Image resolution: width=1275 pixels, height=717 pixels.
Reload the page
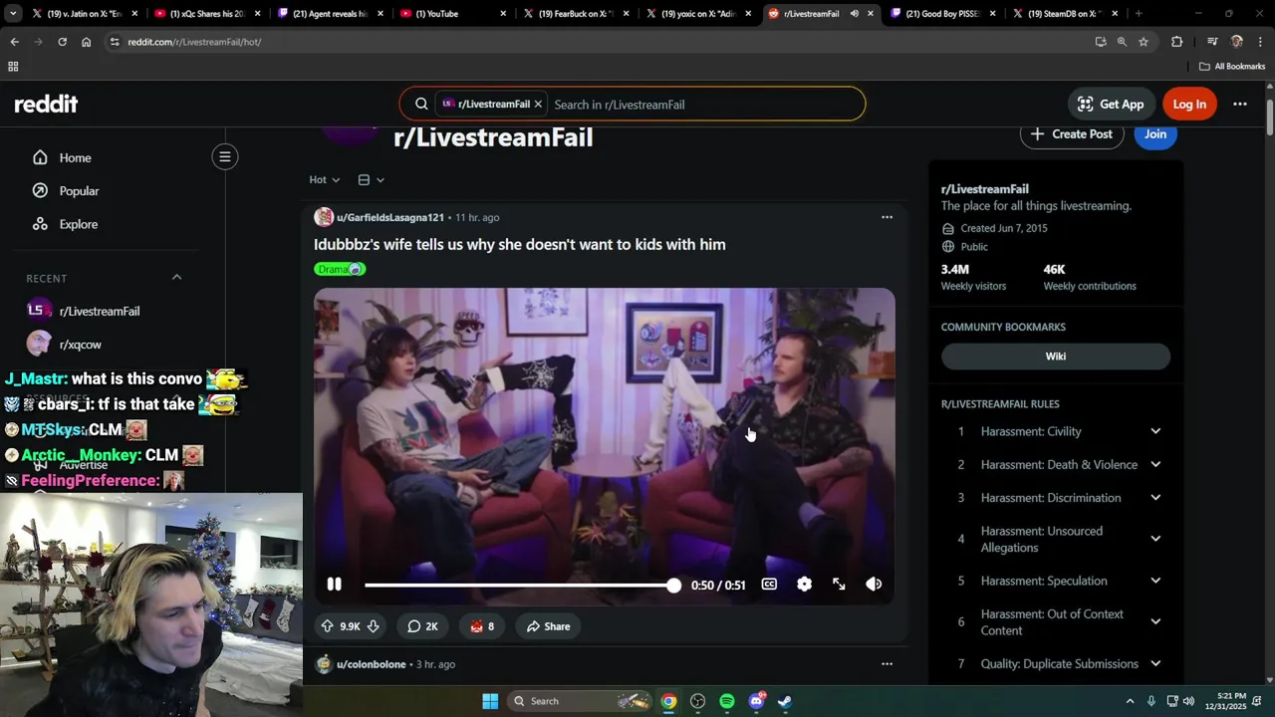point(62,42)
